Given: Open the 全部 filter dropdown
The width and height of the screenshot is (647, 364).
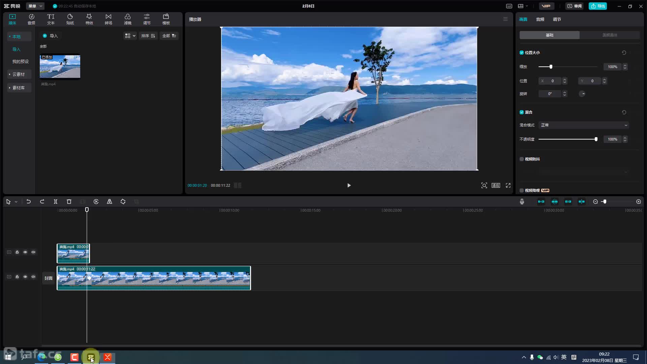Looking at the screenshot, I should coord(169,36).
